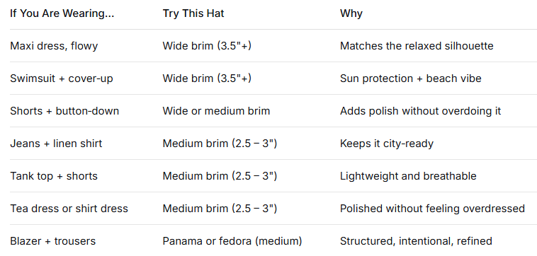
Task: Click the 'Why' column header
Action: click(351, 14)
